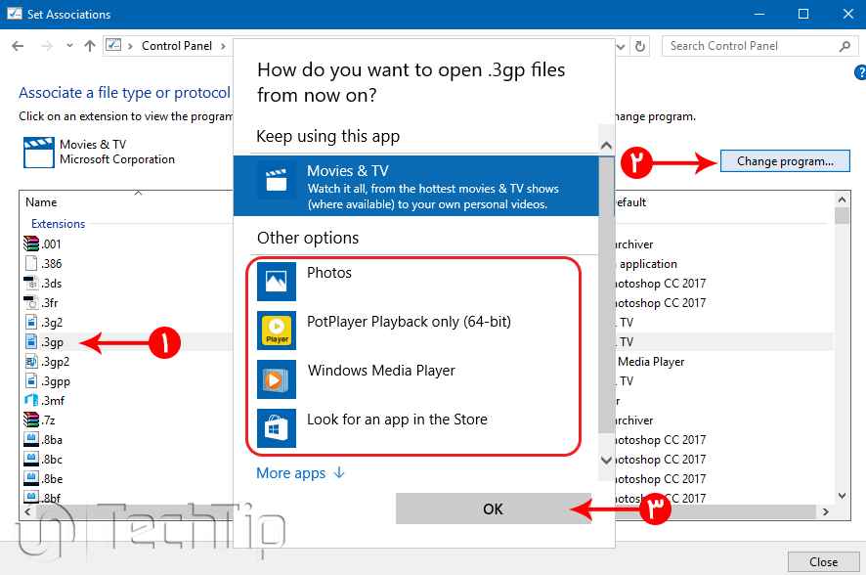Select the .8be file icon

(31, 479)
